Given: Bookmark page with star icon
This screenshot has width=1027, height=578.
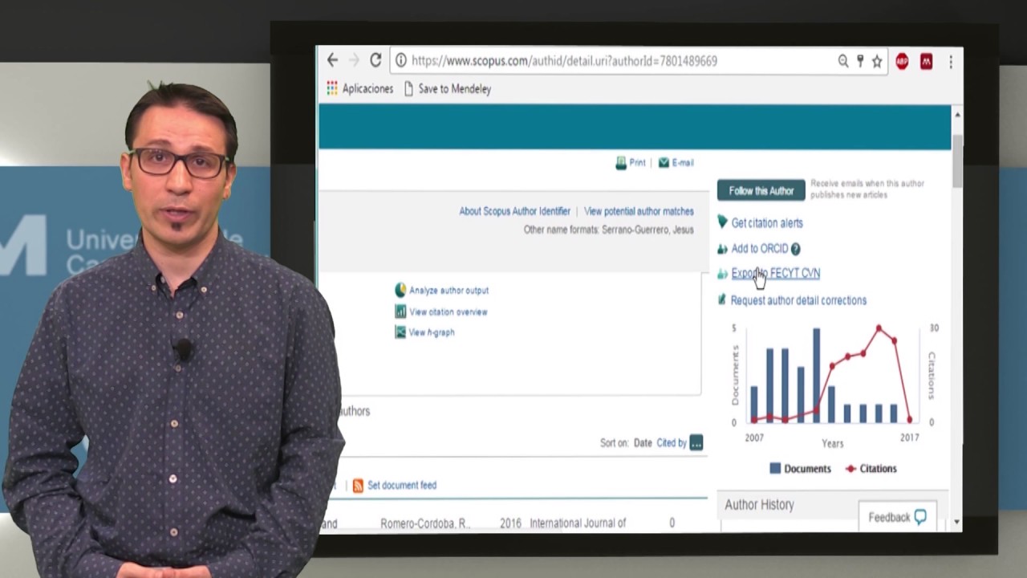Looking at the screenshot, I should pyautogui.click(x=877, y=61).
